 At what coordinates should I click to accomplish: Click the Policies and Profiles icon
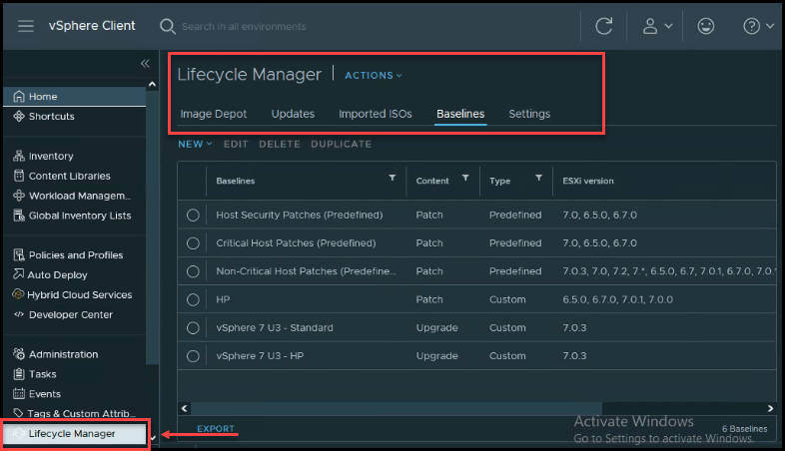coord(19,255)
